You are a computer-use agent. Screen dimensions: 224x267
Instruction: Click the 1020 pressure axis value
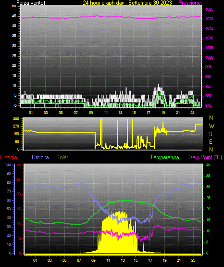pos(209,19)
